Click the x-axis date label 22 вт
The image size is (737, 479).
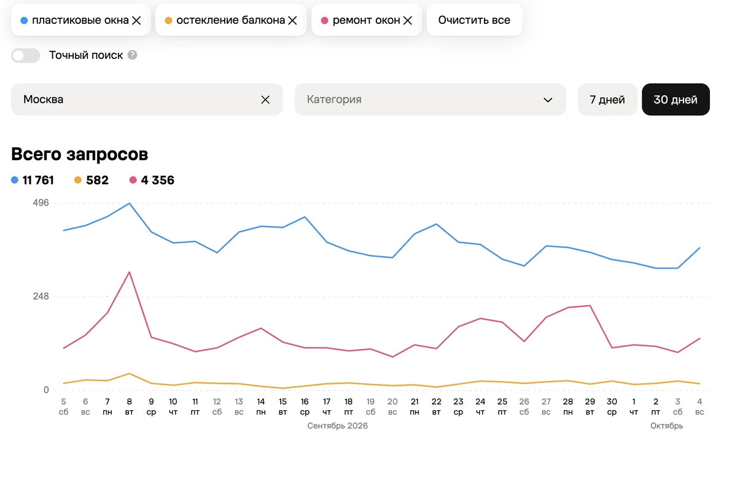tap(436, 407)
